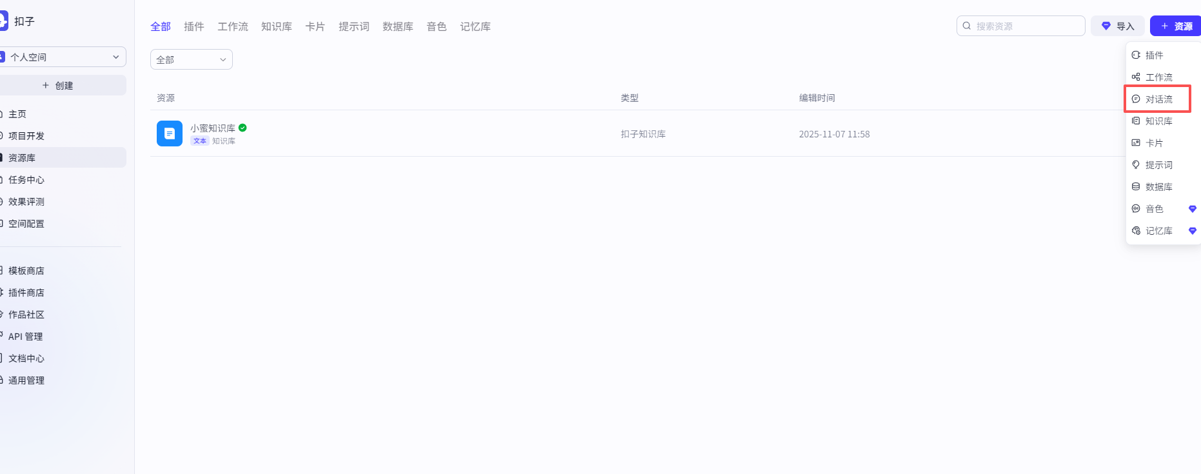This screenshot has height=474, width=1201.
Task: Select 资源库 in the sidebar
Action: point(62,157)
